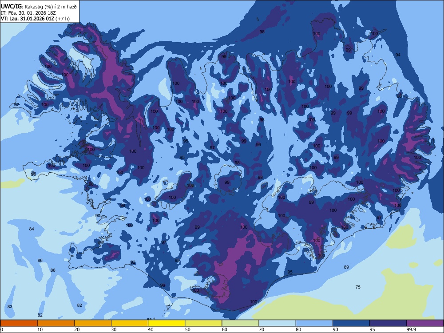
Task: Click the pale blue 70–80 legend swatch
Action: coord(277,323)
